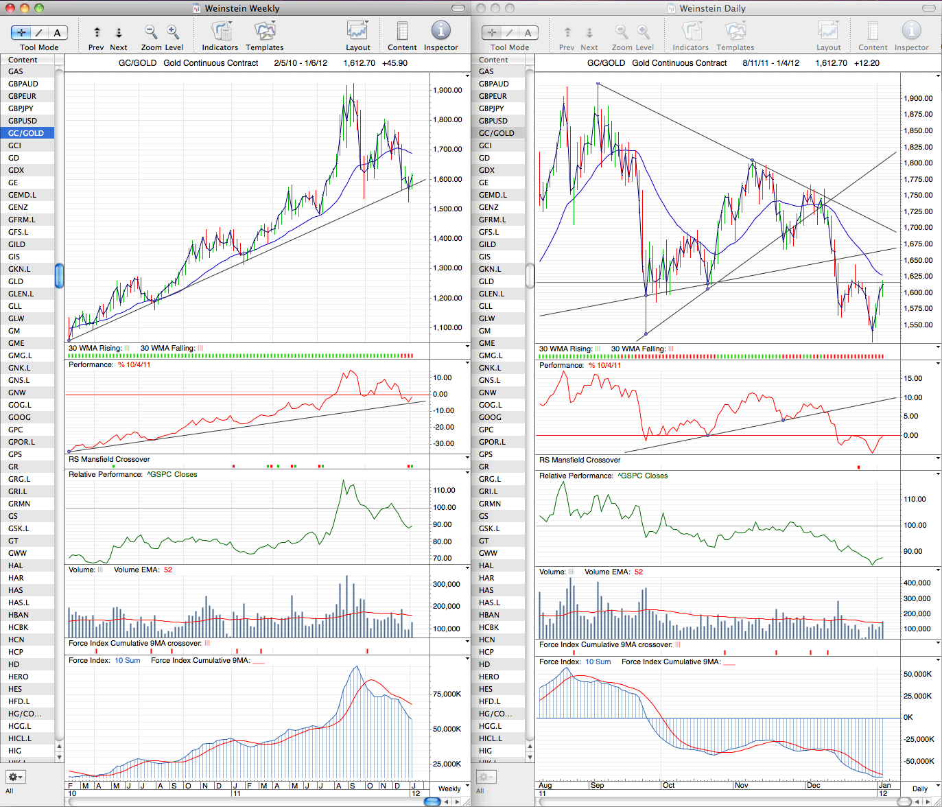Click 'Performance: % 10/4/11' label in Weekly
The height and width of the screenshot is (807, 942).
pyautogui.click(x=110, y=364)
